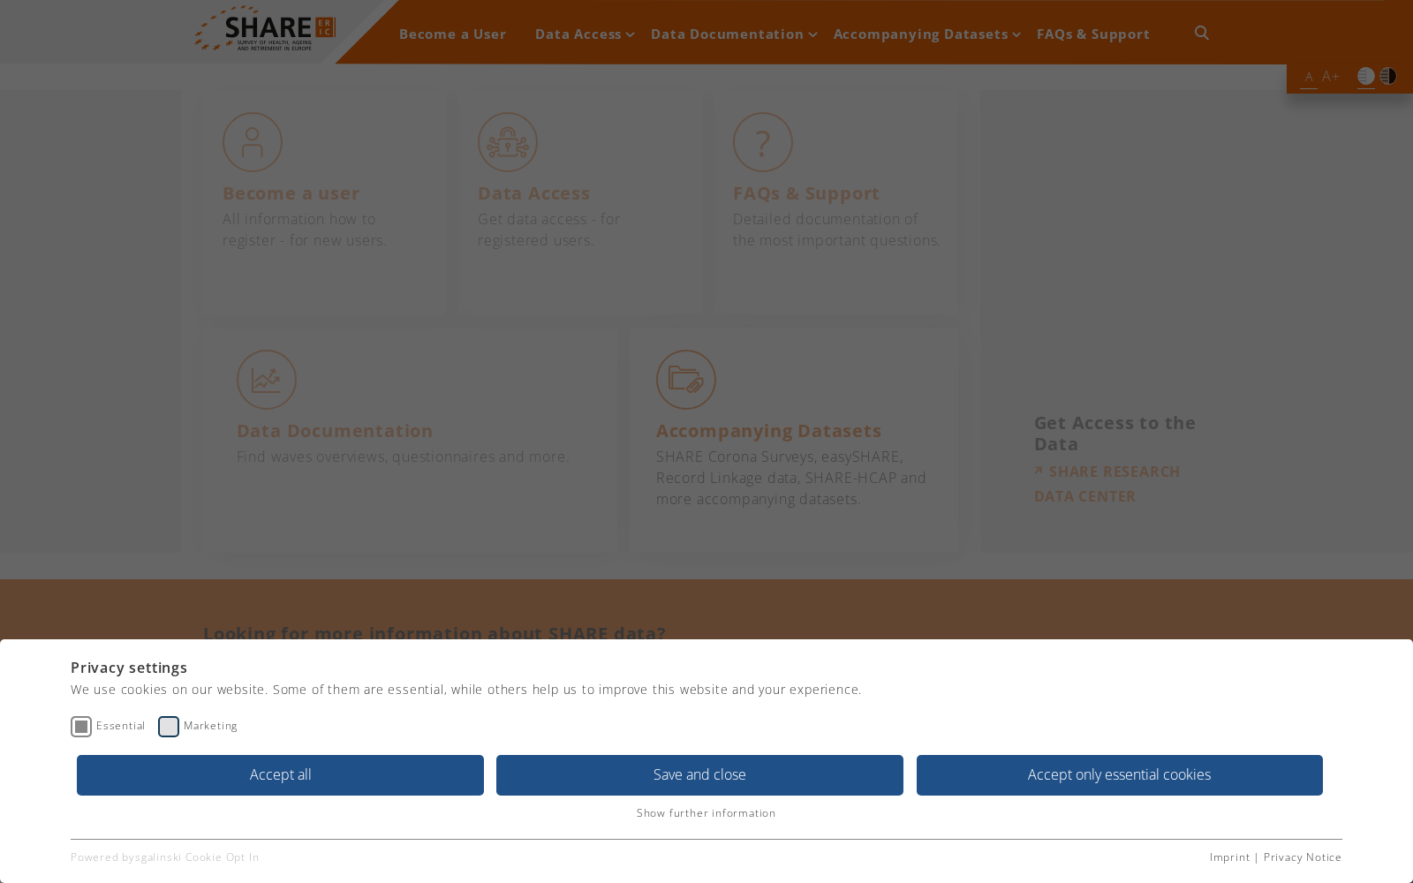The width and height of the screenshot is (1413, 883).
Task: Expand the Data Access menu chevron
Action: pyautogui.click(x=630, y=34)
